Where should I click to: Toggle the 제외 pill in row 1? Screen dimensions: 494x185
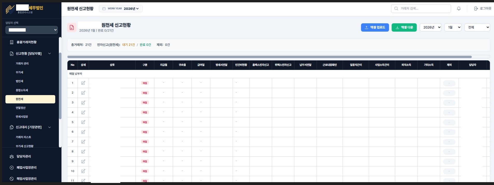[449, 83]
